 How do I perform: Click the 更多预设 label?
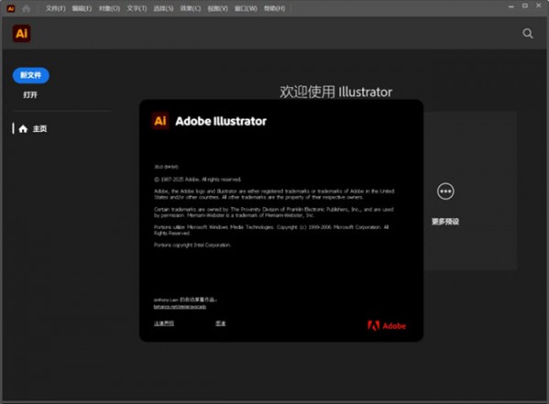[x=445, y=222]
